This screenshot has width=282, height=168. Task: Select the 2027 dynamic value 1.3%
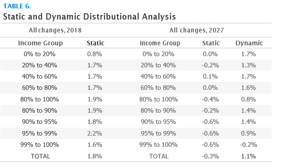(249, 65)
